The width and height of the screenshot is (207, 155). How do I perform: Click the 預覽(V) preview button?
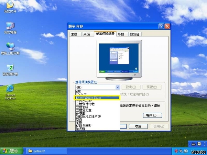point(152,87)
